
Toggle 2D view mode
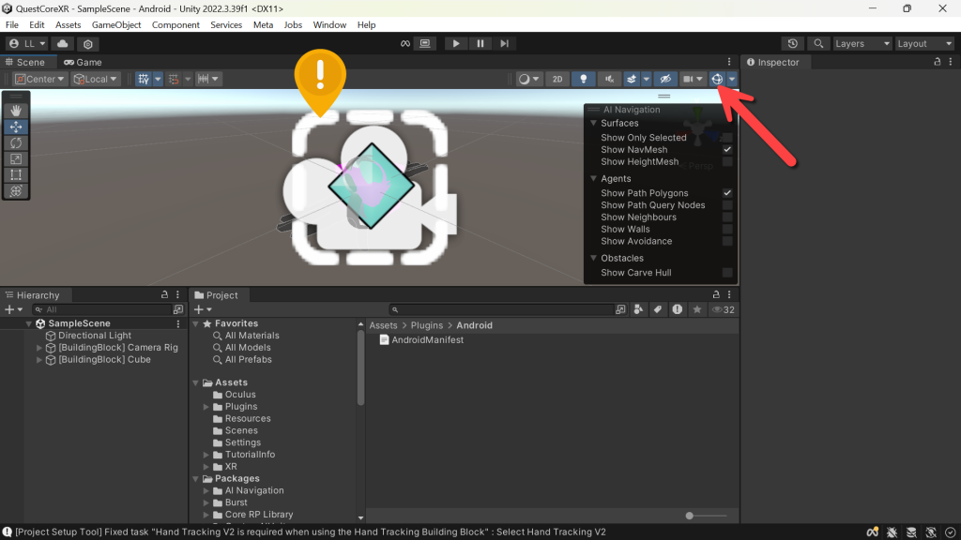click(557, 79)
